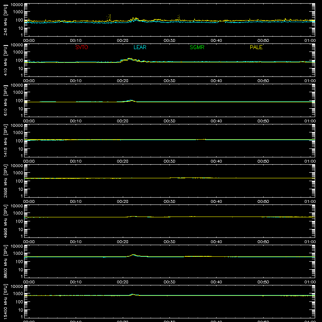Click the 100 y-axis label of the 610 MHz panel
322x322 pixels.
(x=19, y=101)
